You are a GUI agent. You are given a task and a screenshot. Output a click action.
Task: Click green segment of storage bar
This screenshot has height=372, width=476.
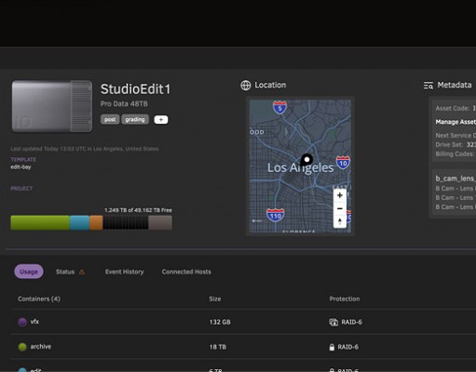tap(40, 222)
